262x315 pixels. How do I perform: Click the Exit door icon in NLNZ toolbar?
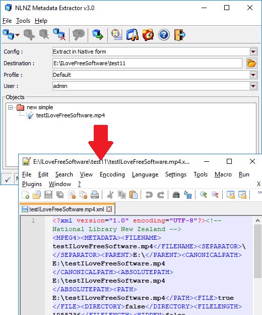(x=179, y=35)
